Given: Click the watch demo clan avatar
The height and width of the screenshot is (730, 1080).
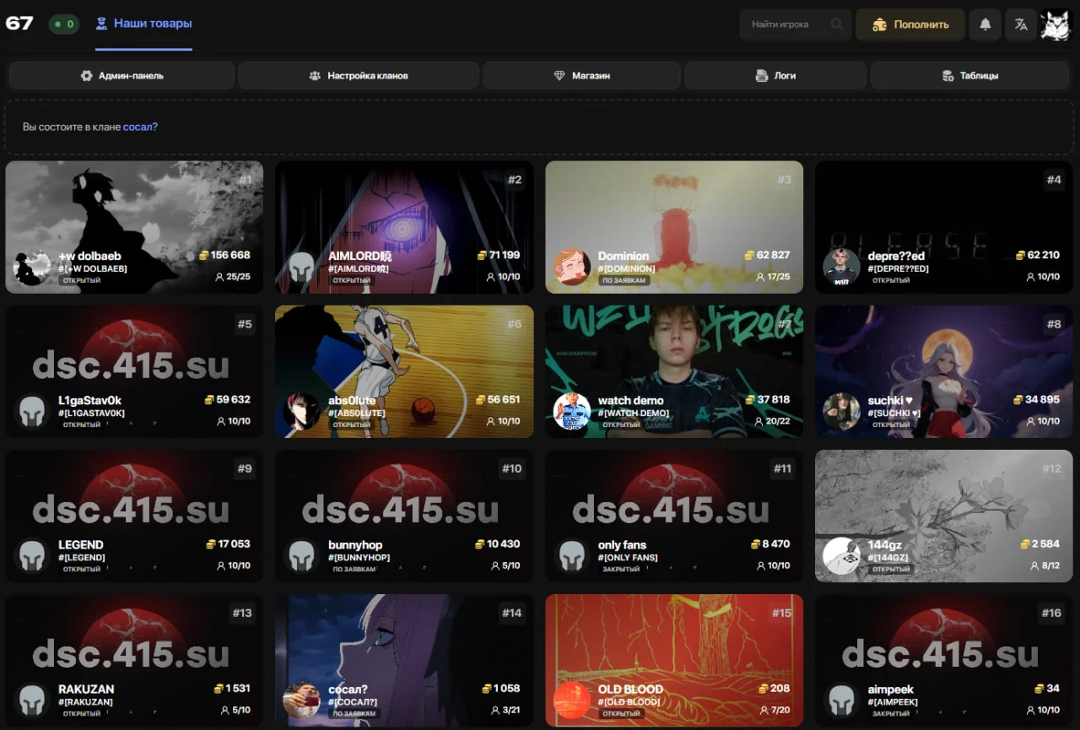Looking at the screenshot, I should pyautogui.click(x=572, y=412).
